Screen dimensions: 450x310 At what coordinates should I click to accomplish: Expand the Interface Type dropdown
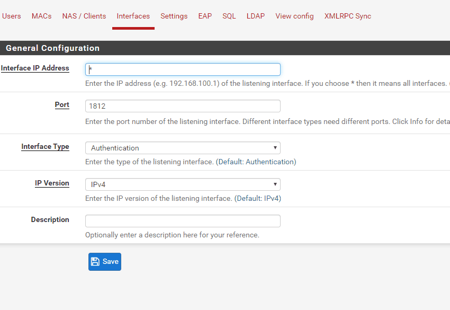click(x=183, y=148)
